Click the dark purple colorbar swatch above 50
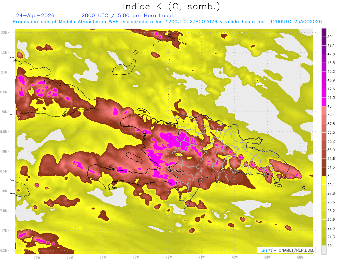The width and height of the screenshot is (337, 261). coord(324,33)
